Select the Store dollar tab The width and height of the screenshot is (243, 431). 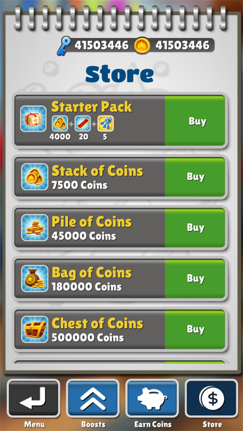(x=212, y=398)
